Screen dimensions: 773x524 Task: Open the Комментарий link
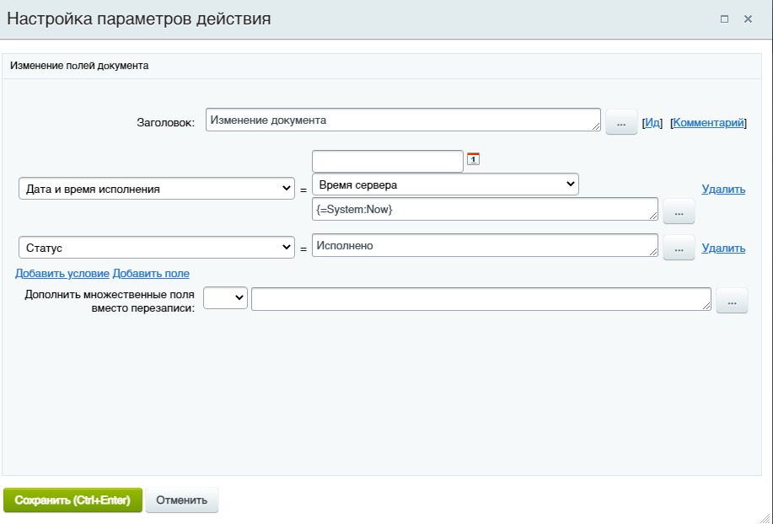(x=708, y=123)
